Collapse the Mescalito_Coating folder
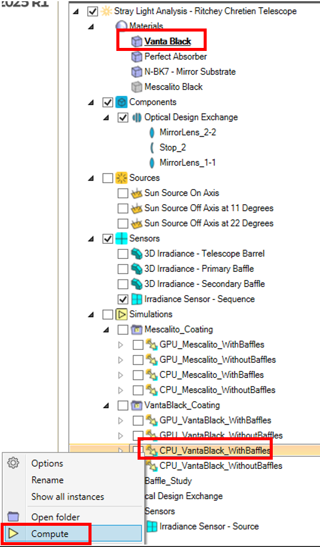 tap(106, 330)
